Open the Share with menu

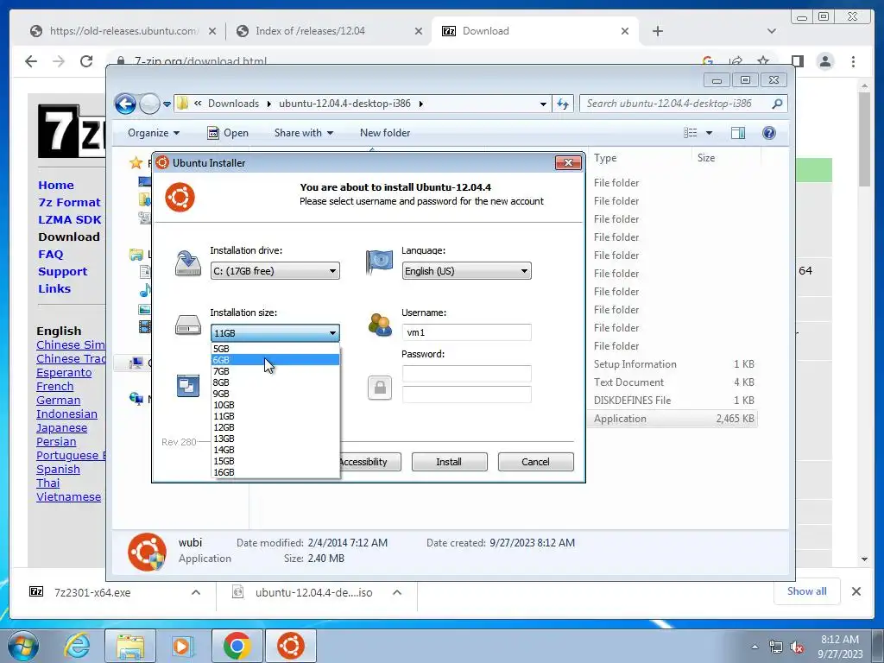[x=303, y=133]
